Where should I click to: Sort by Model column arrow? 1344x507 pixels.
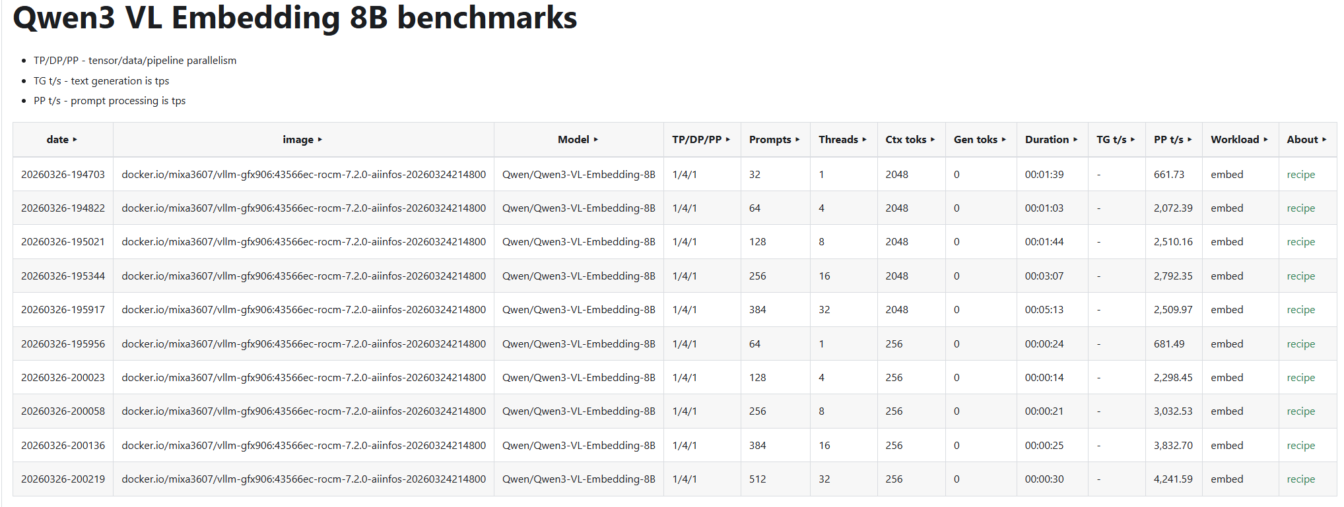595,140
